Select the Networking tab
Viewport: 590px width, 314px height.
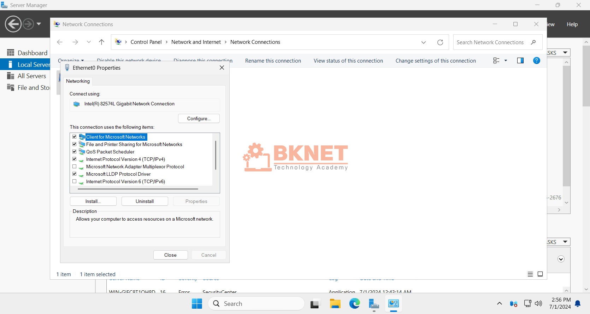pyautogui.click(x=78, y=81)
